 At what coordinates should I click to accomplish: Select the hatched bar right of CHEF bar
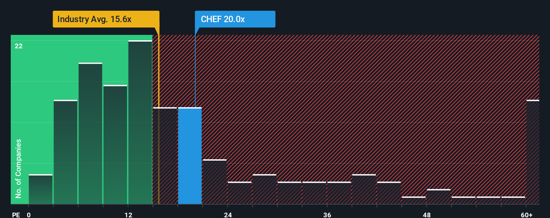(x=215, y=182)
